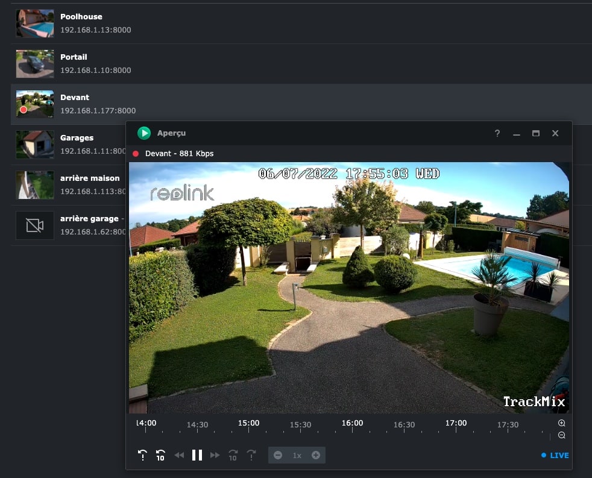592x478 pixels.
Task: Select the Devant camera thumbnail
Action: click(x=35, y=104)
